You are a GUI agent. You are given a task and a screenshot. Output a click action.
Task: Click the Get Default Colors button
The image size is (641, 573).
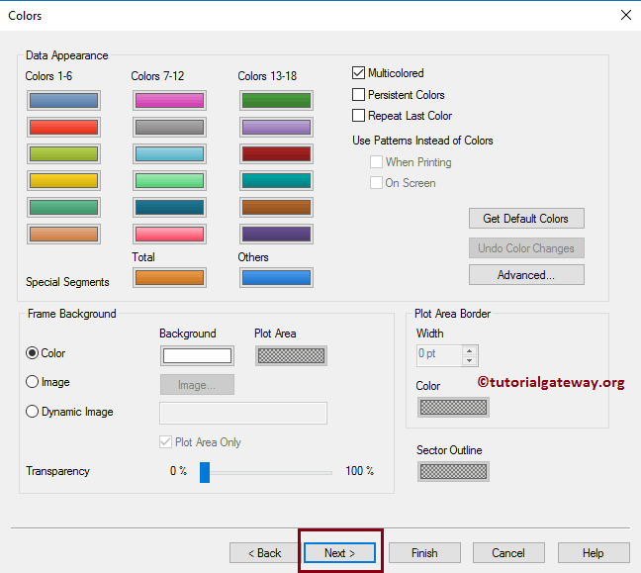coord(526,219)
